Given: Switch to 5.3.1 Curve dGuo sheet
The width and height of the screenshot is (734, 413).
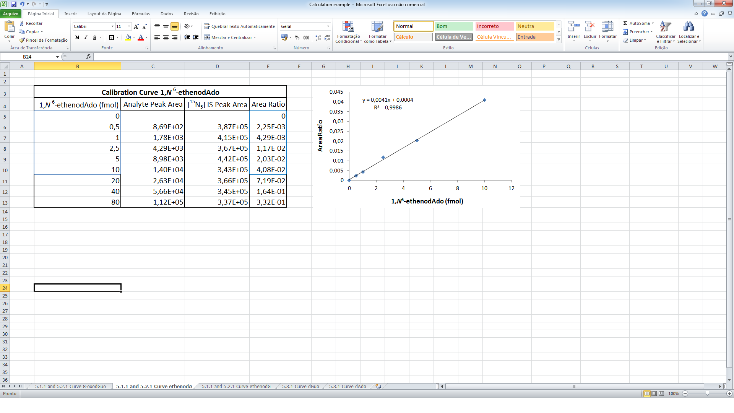Looking at the screenshot, I should coord(300,387).
